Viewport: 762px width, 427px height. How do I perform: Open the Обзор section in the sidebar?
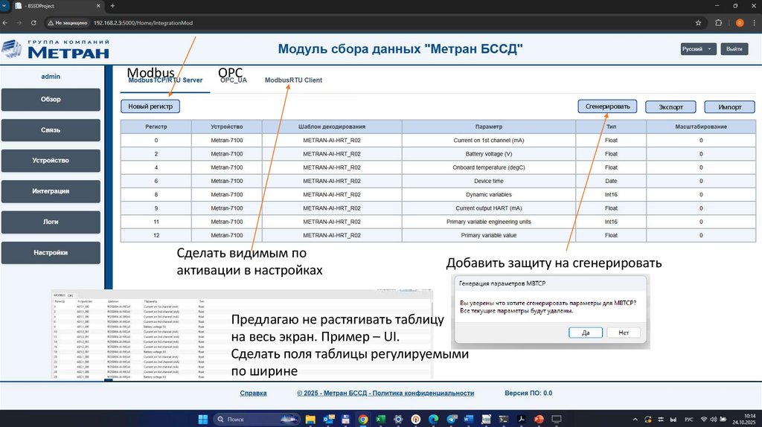point(51,100)
